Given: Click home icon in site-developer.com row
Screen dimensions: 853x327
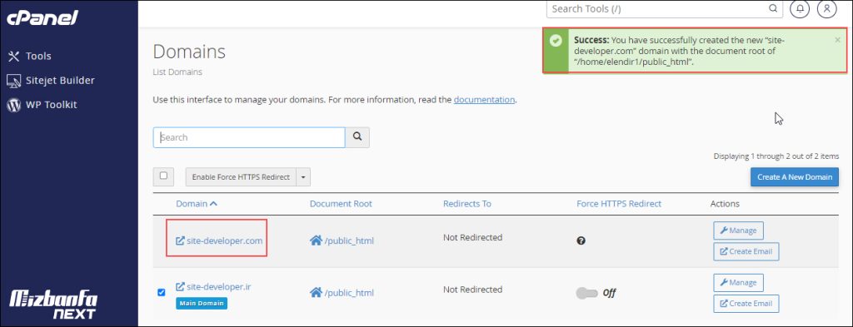Looking at the screenshot, I should tap(316, 240).
